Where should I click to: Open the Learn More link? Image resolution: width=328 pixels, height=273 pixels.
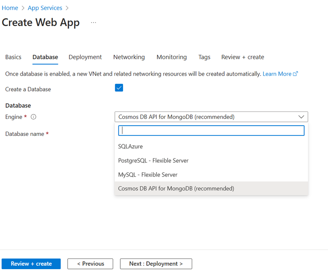[277, 74]
